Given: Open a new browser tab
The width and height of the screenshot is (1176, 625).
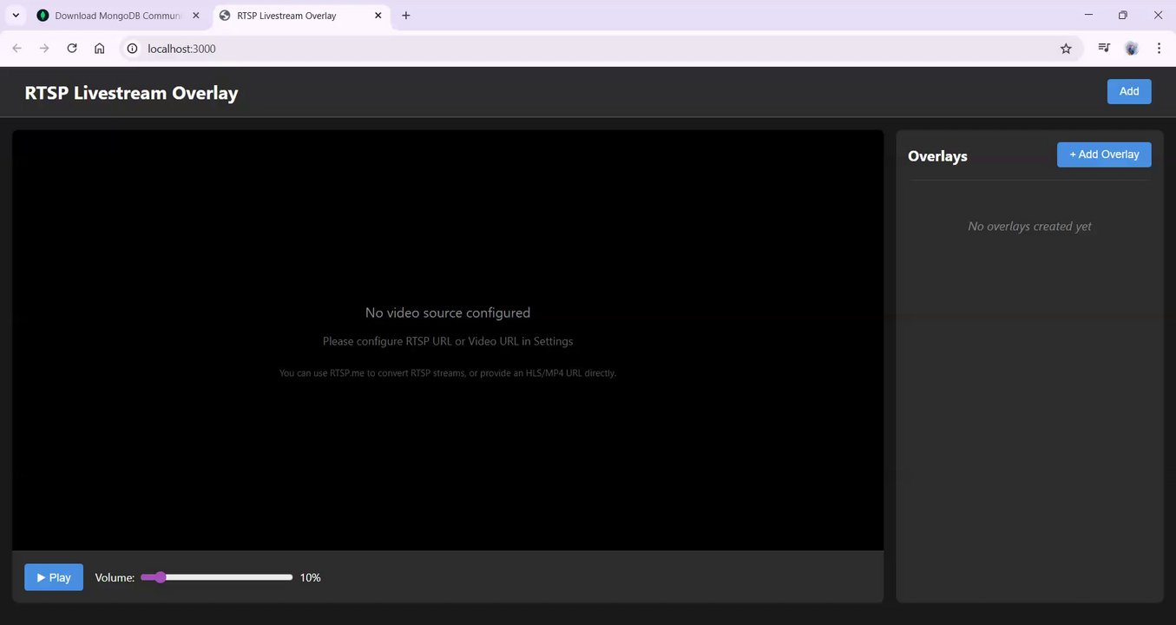Looking at the screenshot, I should click(406, 16).
